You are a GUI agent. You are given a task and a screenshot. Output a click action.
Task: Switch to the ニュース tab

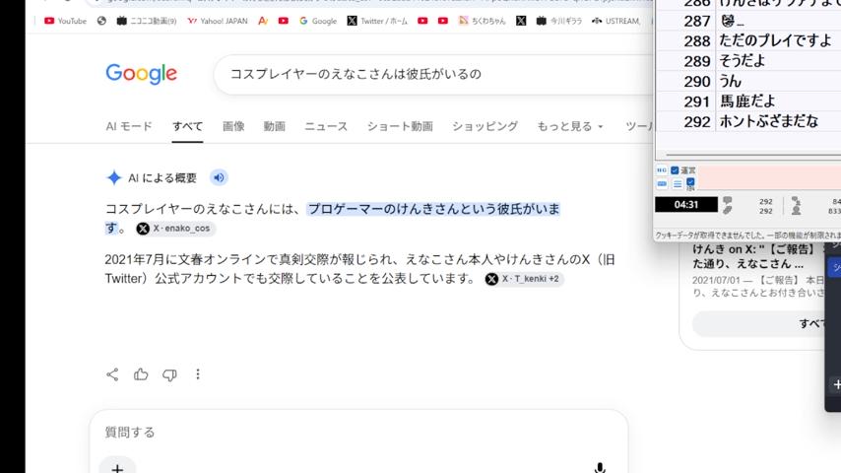point(326,126)
